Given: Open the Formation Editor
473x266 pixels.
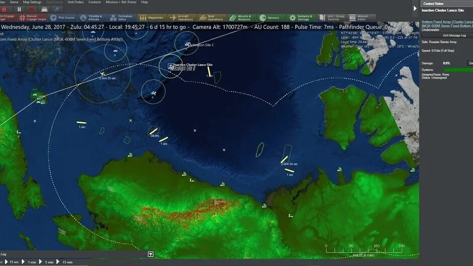Looking at the screenshot, I should click(x=121, y=18).
